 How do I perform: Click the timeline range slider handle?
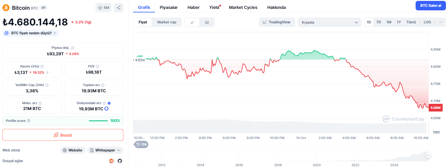(428, 155)
